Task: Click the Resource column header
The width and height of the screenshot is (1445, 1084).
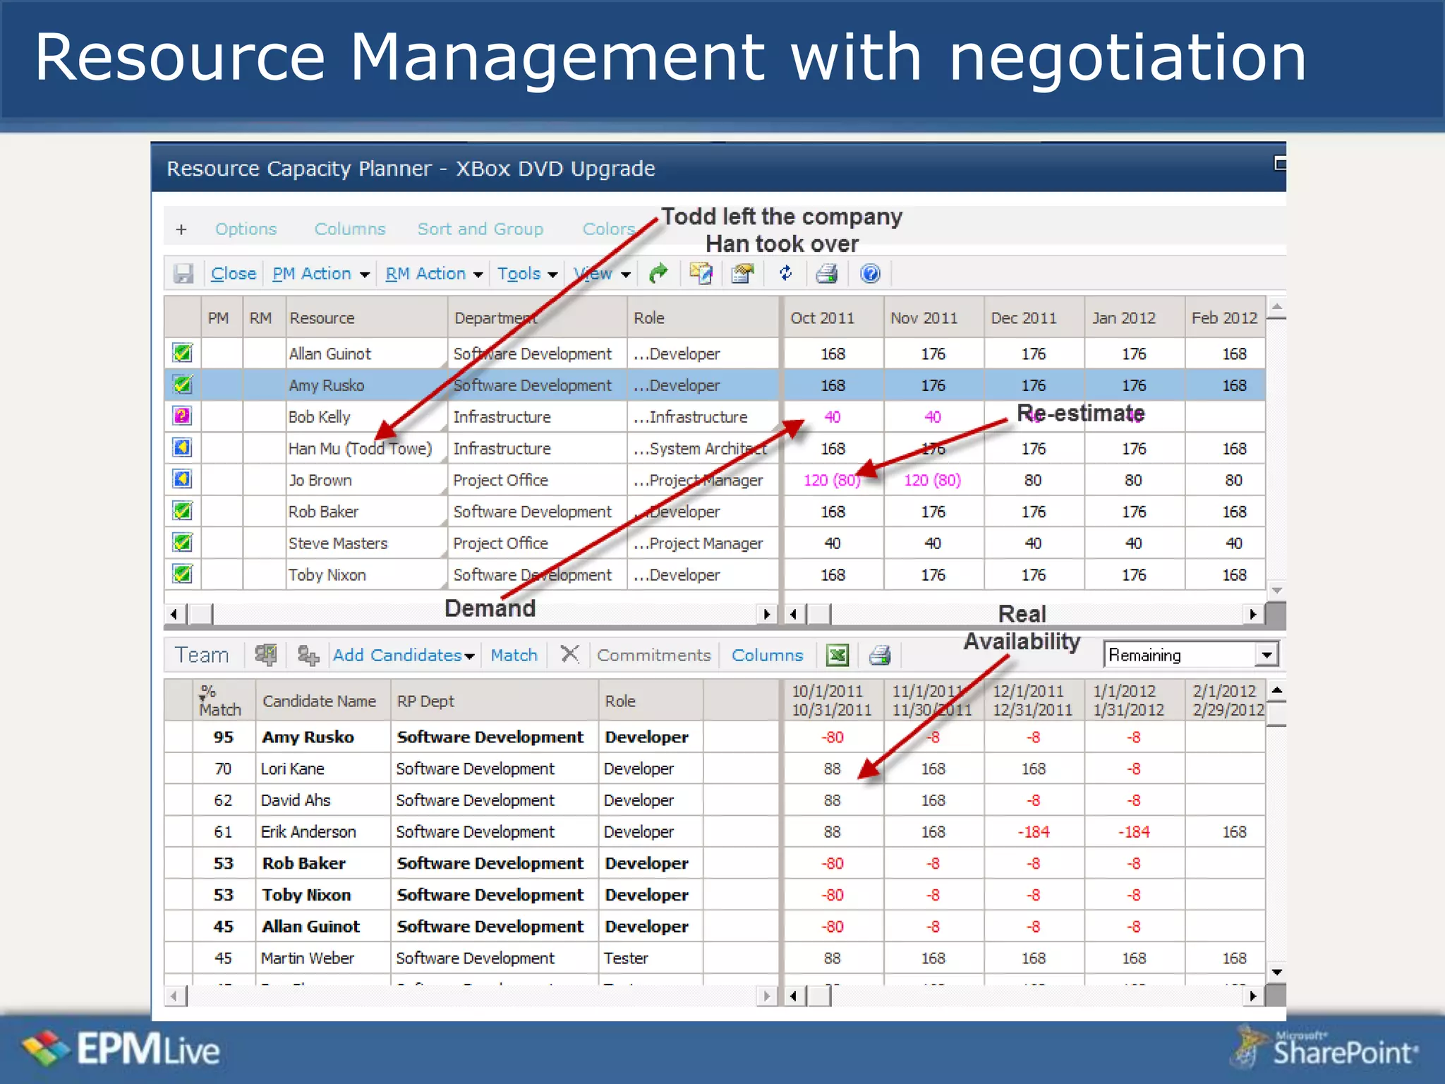Action: [x=366, y=318]
